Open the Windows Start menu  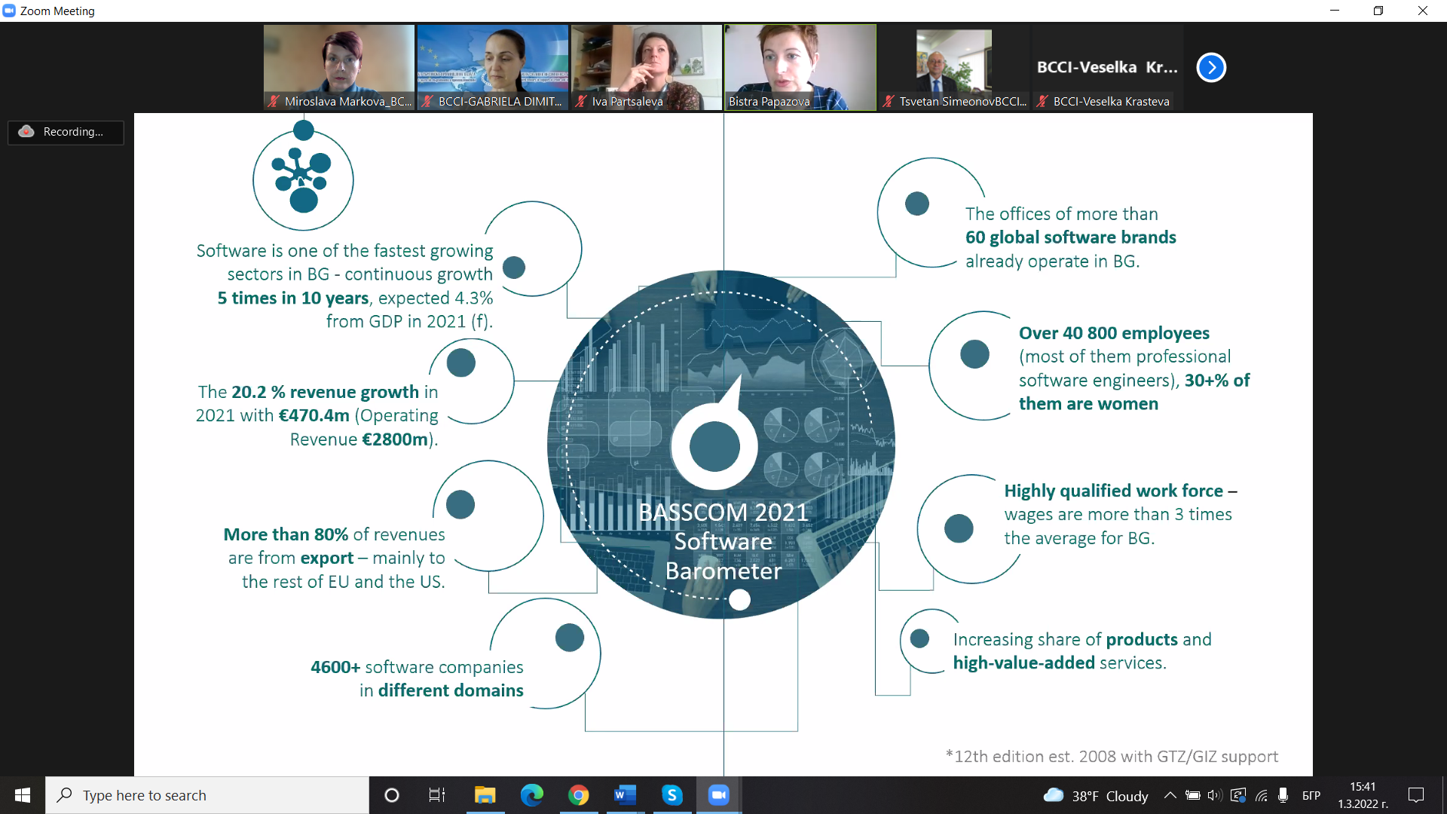pos(23,795)
